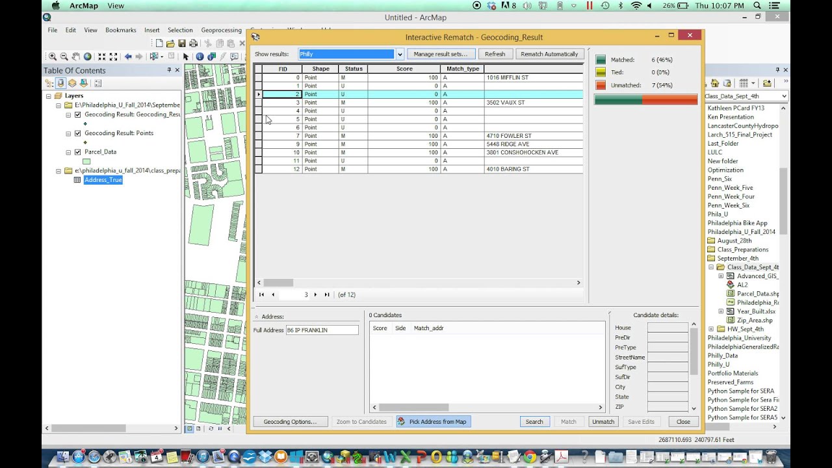Collapse the Geocoding Result: Points layer
832x468 pixels.
[x=68, y=133]
